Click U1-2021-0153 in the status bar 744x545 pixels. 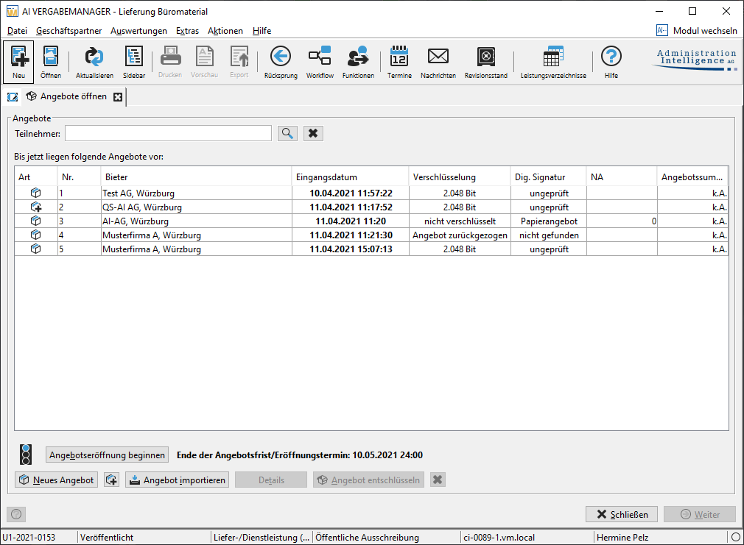[29, 538]
